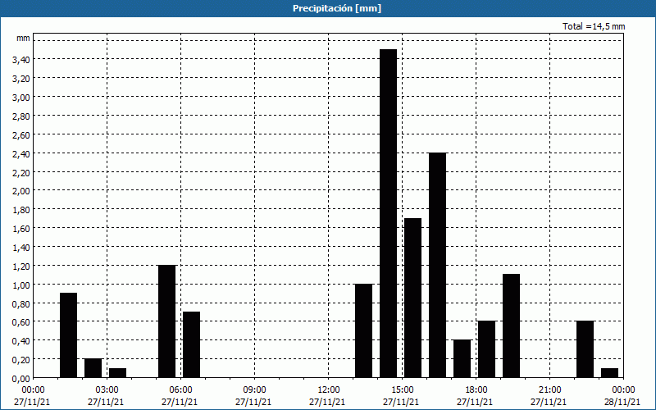Click the 'mm' unit label above y-axis
656x410 pixels.
click(x=23, y=38)
